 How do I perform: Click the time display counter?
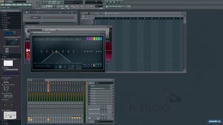(52, 2)
